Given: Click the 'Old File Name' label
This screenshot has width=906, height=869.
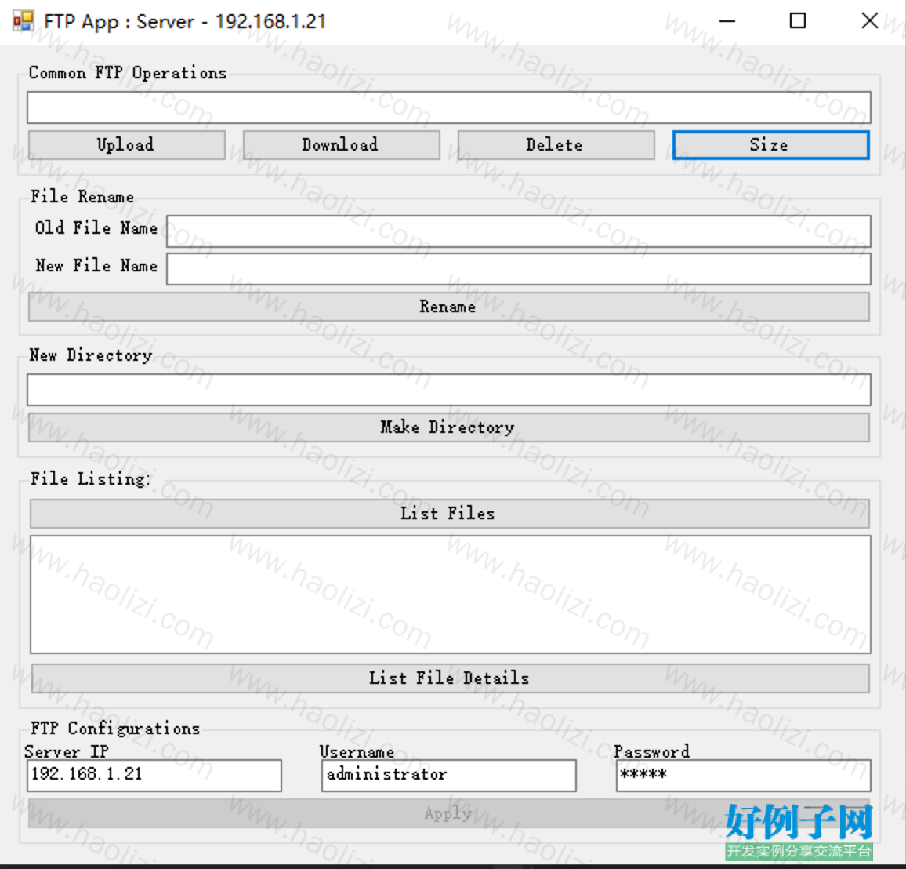Looking at the screenshot, I should coord(96,227).
